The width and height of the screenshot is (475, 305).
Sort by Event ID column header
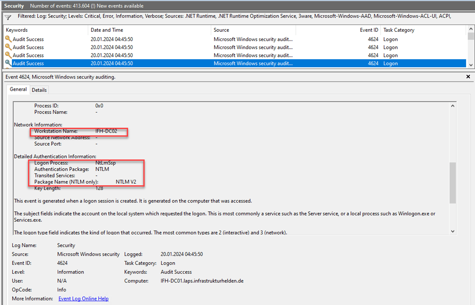[338, 30]
